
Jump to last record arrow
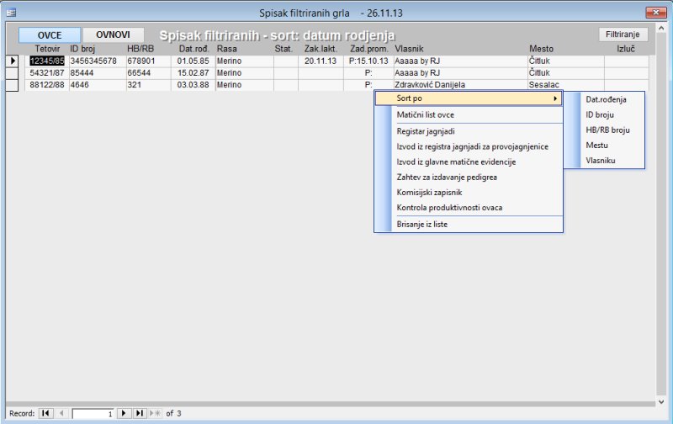[x=140, y=413]
